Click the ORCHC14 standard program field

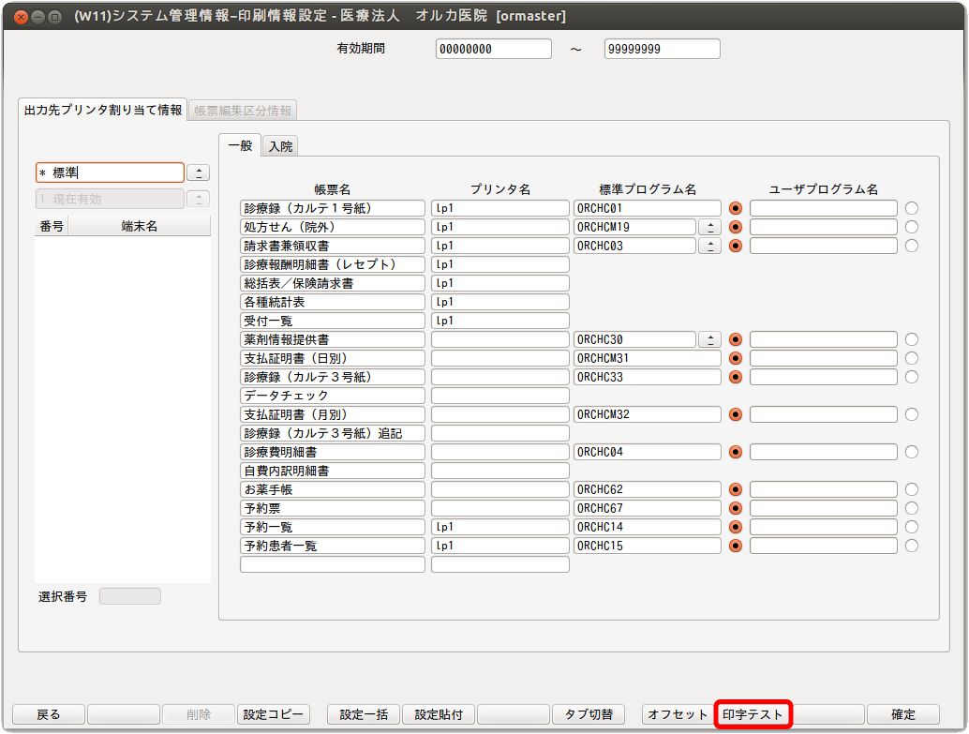[x=647, y=527]
